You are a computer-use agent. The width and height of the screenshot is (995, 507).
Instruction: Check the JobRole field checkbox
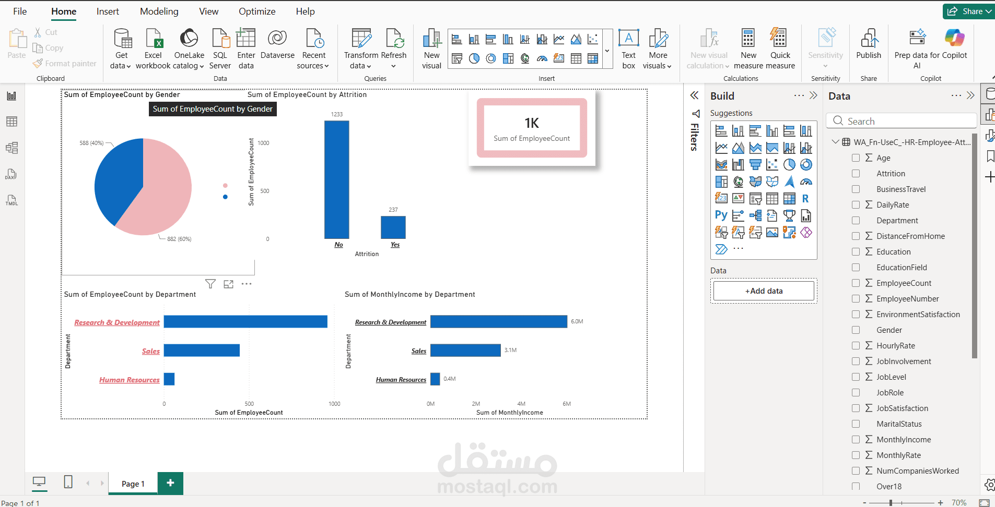(856, 392)
